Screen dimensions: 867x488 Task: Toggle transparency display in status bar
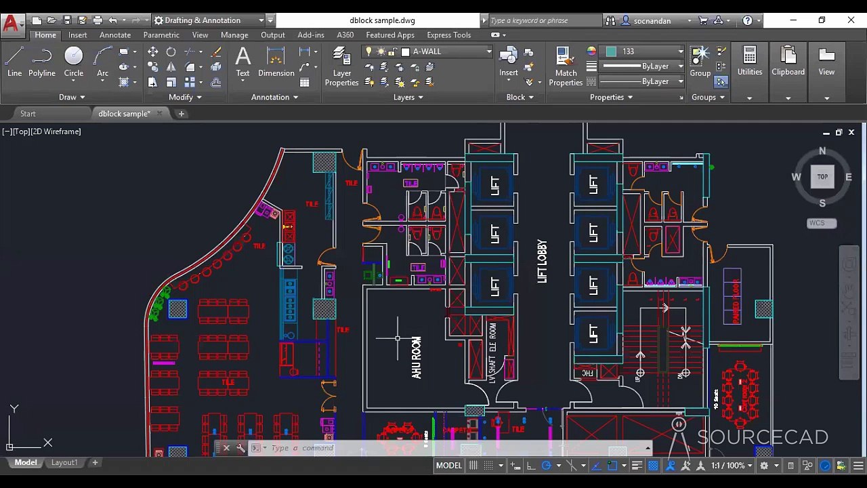[653, 466]
